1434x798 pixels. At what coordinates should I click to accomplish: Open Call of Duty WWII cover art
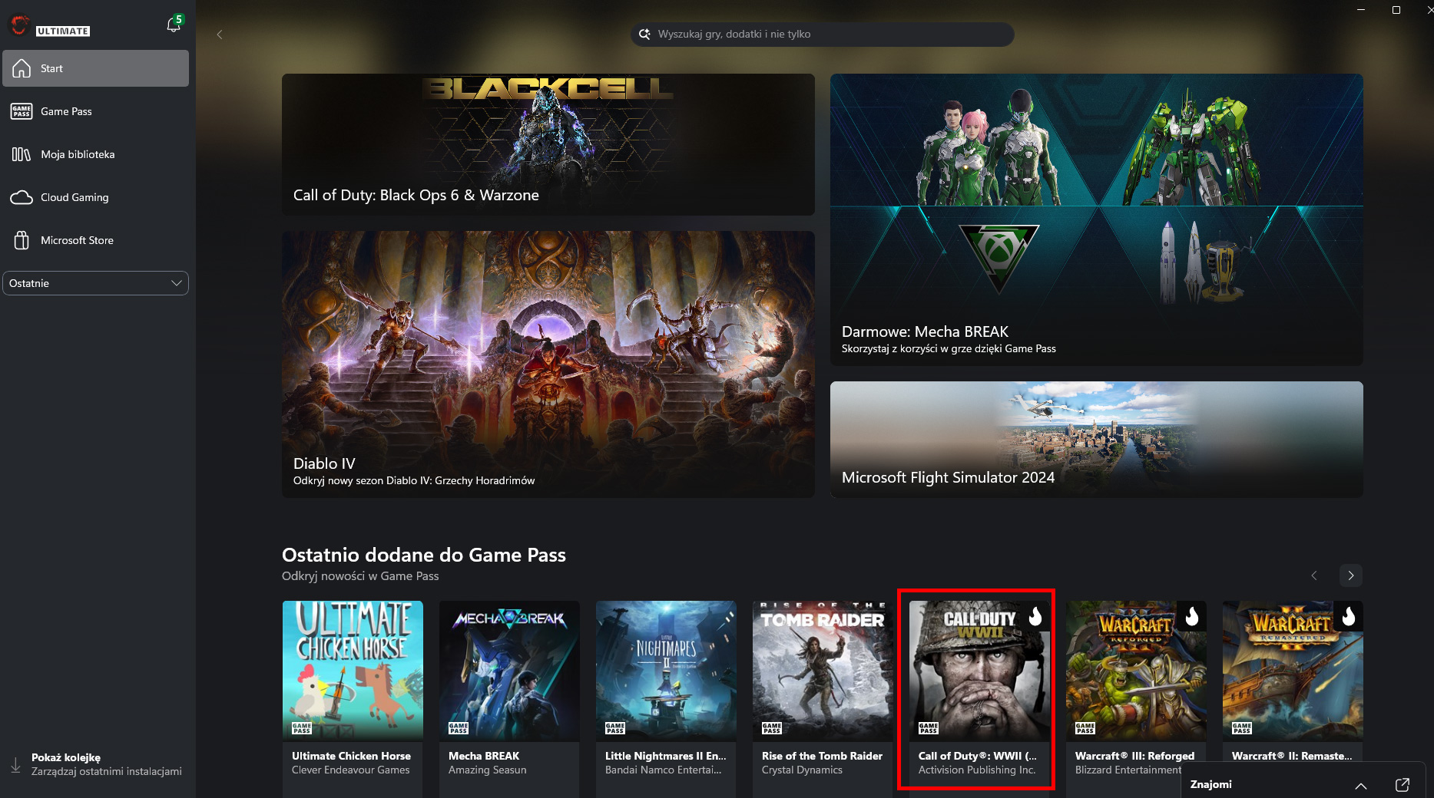pyautogui.click(x=979, y=671)
